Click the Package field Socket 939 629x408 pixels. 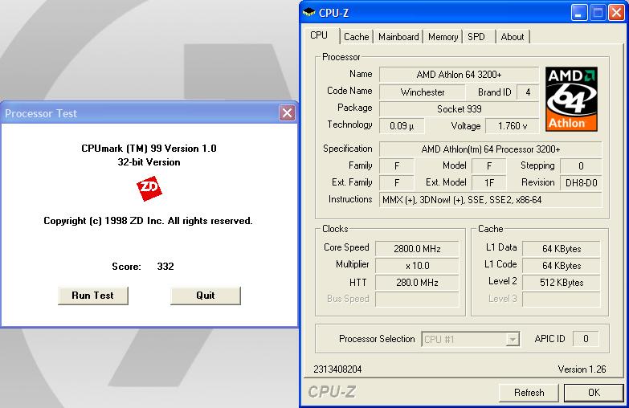tap(459, 109)
